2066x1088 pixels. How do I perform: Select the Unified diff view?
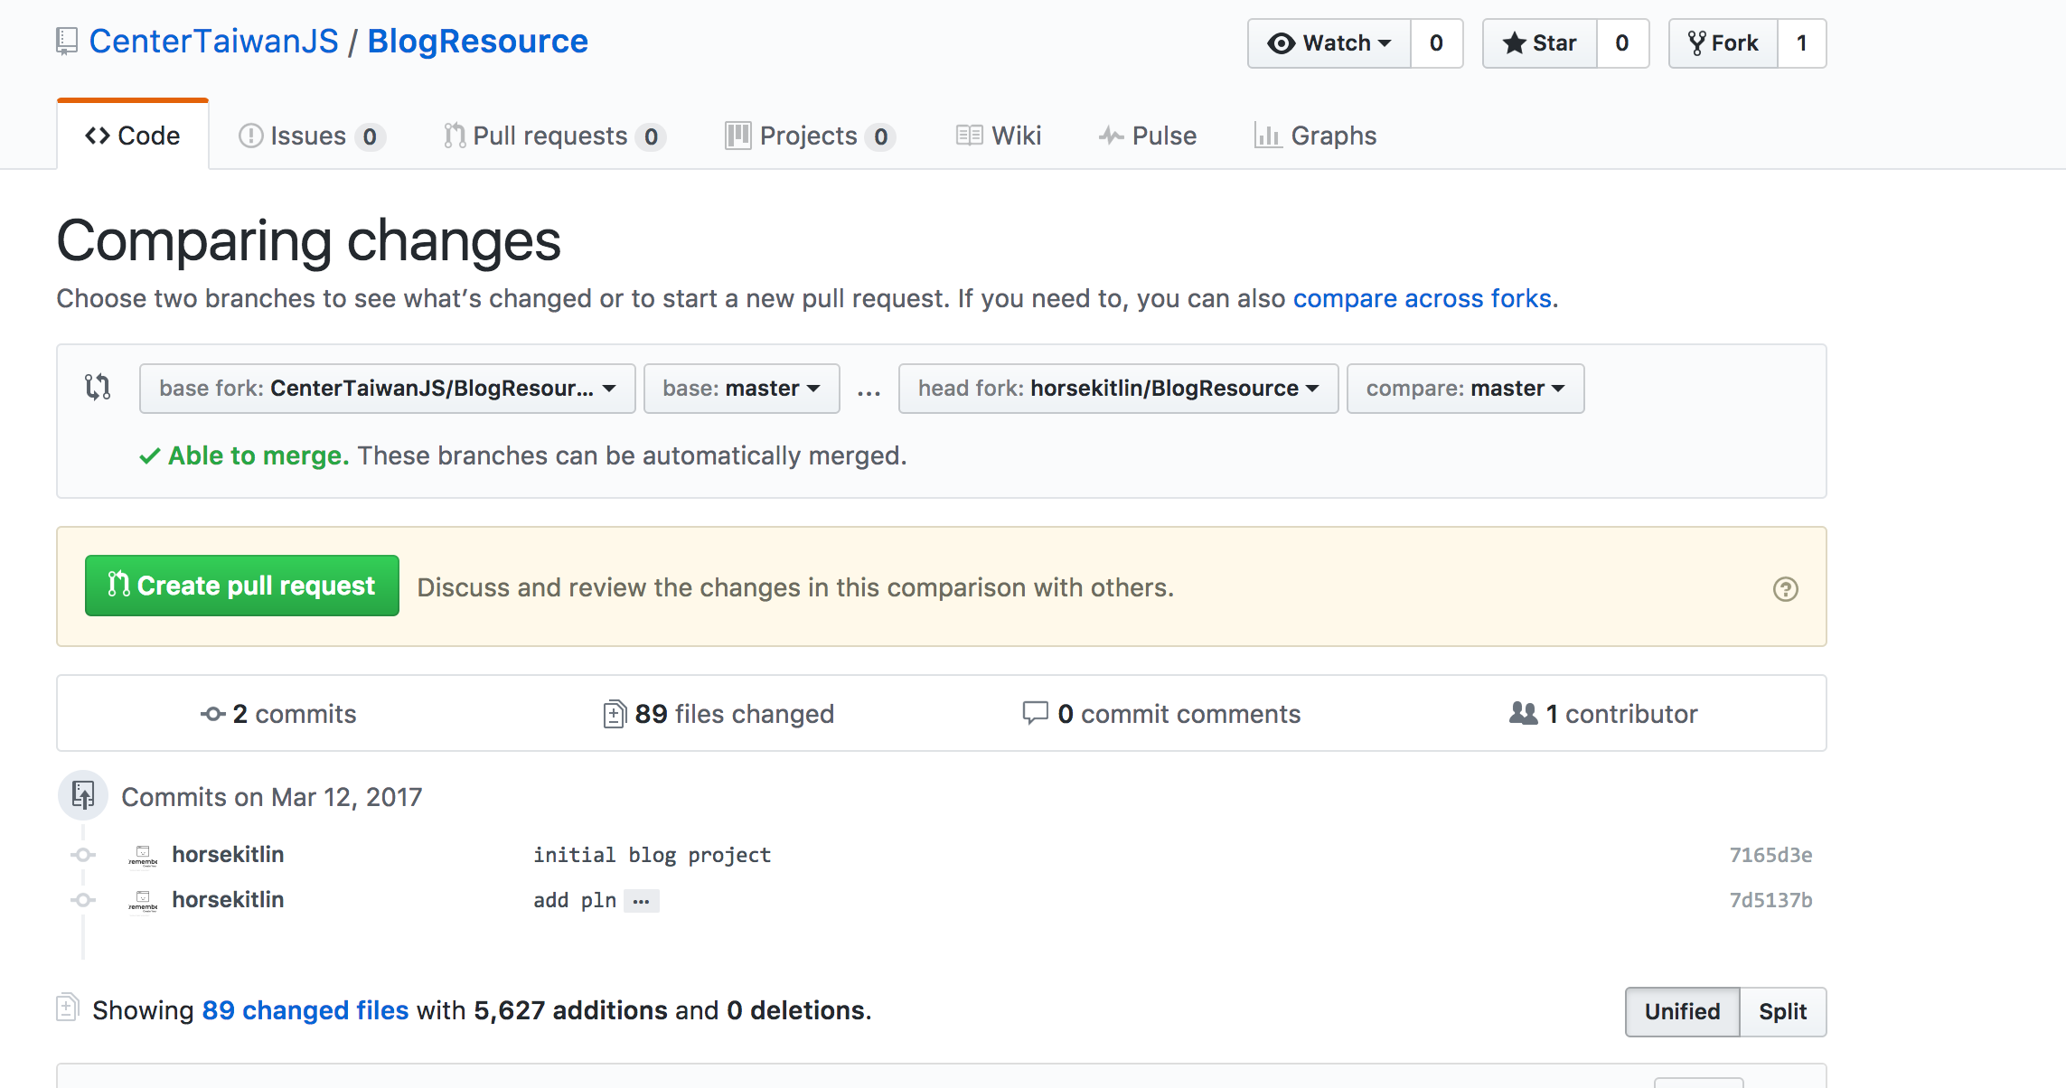[x=1681, y=1011]
